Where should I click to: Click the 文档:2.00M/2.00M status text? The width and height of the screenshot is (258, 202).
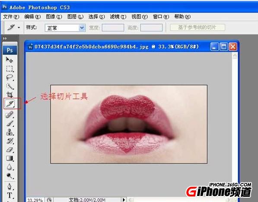[87, 200]
